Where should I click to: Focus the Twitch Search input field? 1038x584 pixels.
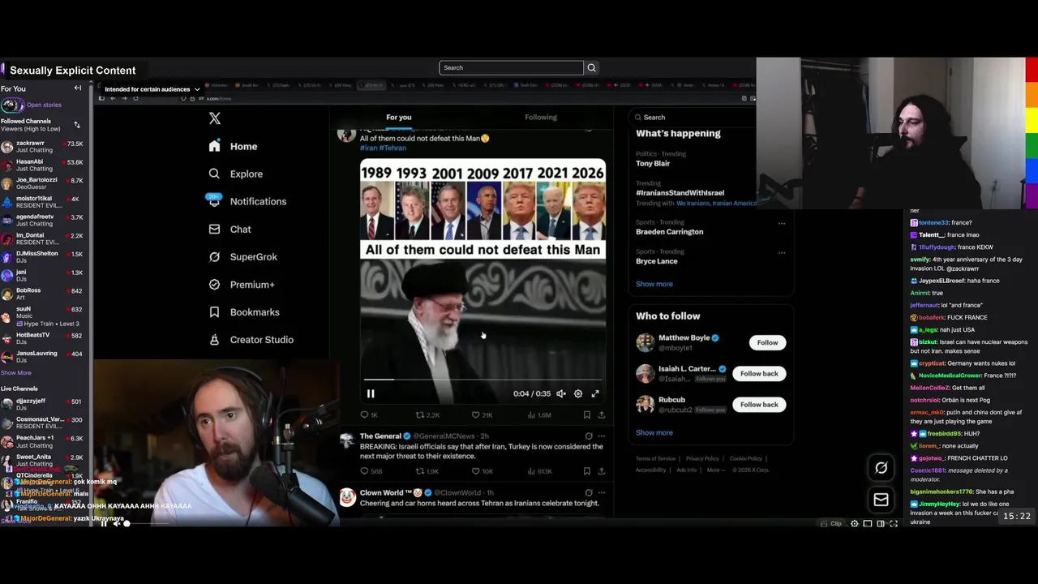click(x=511, y=67)
